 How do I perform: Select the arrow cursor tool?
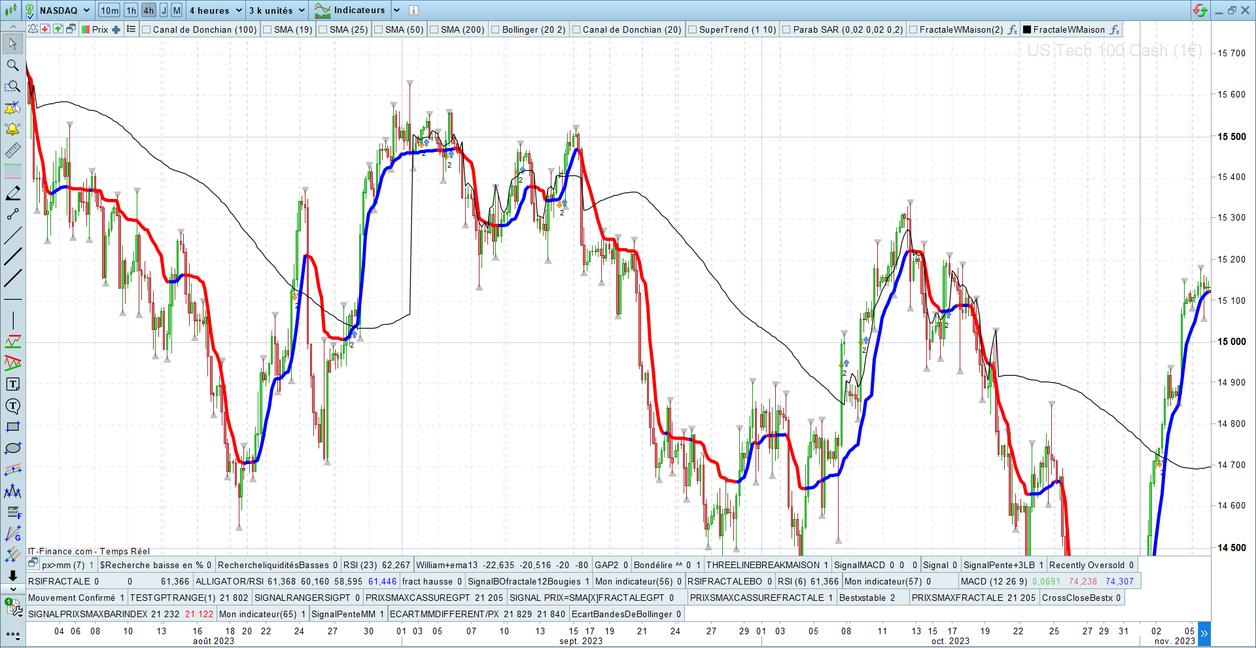(x=12, y=44)
